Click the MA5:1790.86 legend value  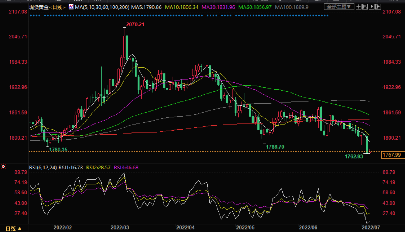click(x=146, y=7)
